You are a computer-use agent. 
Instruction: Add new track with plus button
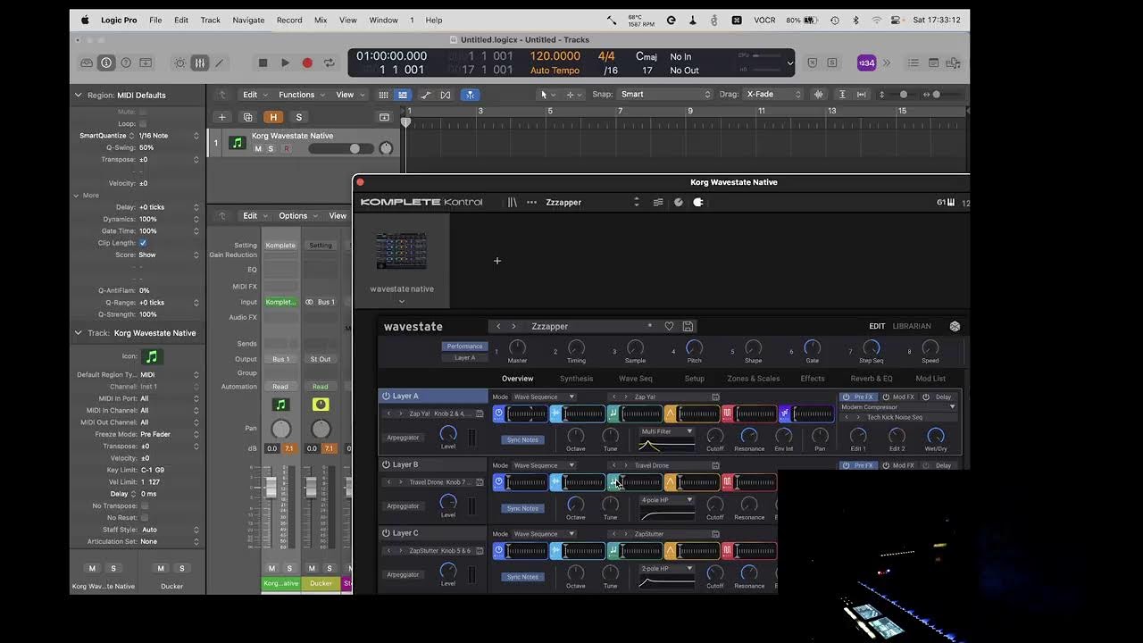click(222, 117)
